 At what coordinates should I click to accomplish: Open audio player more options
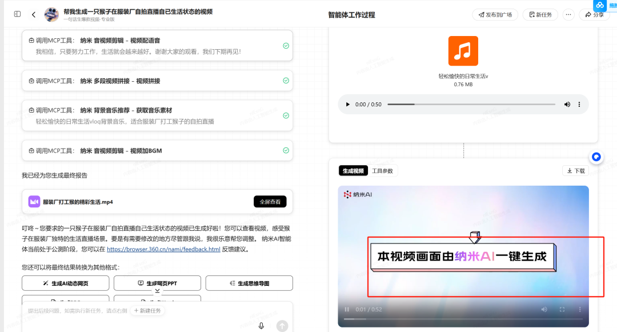click(579, 105)
